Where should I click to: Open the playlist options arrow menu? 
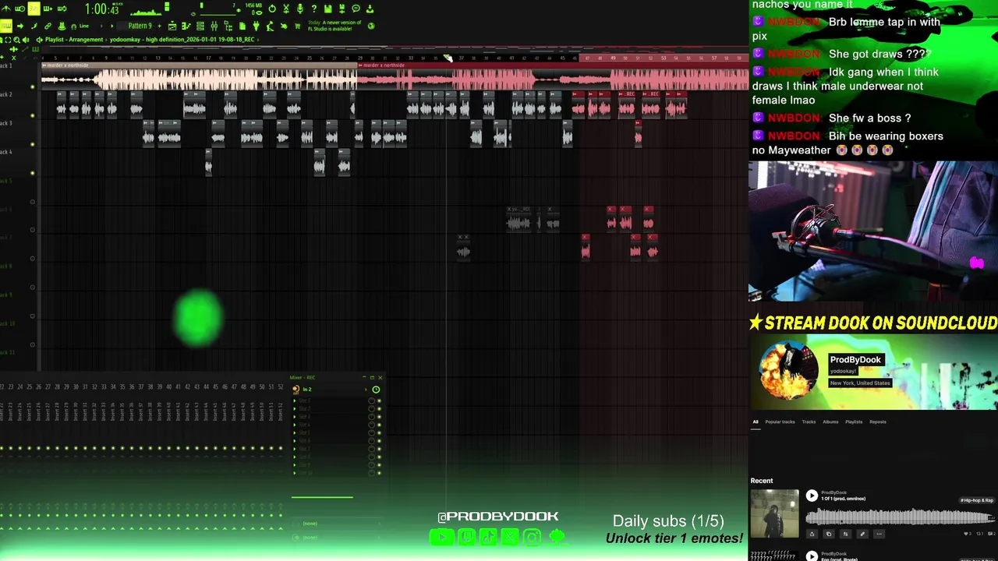[x=40, y=39]
